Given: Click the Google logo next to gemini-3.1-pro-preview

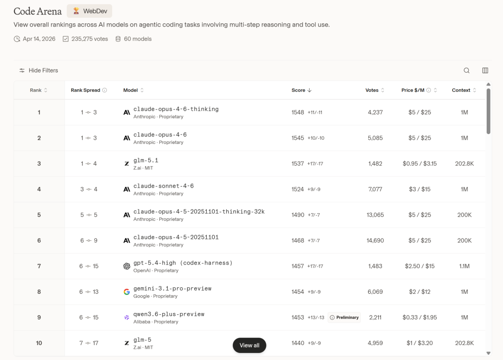Looking at the screenshot, I should 126,292.
